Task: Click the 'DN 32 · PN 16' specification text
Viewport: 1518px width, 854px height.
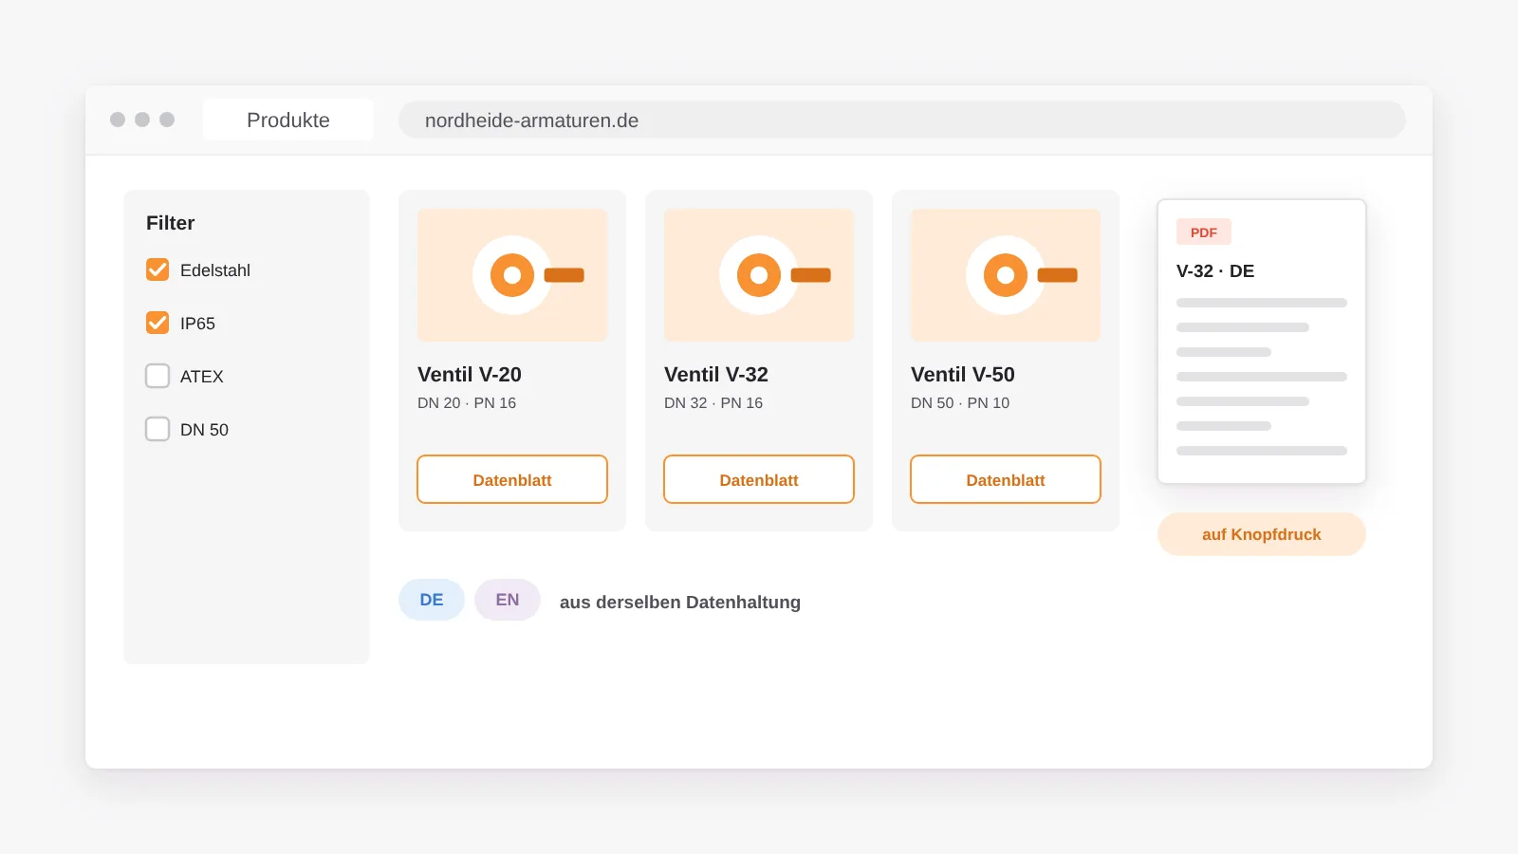Action: point(713,403)
